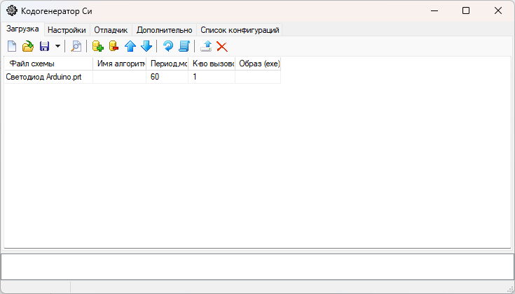Open the Отладчик tab

[x=111, y=30]
